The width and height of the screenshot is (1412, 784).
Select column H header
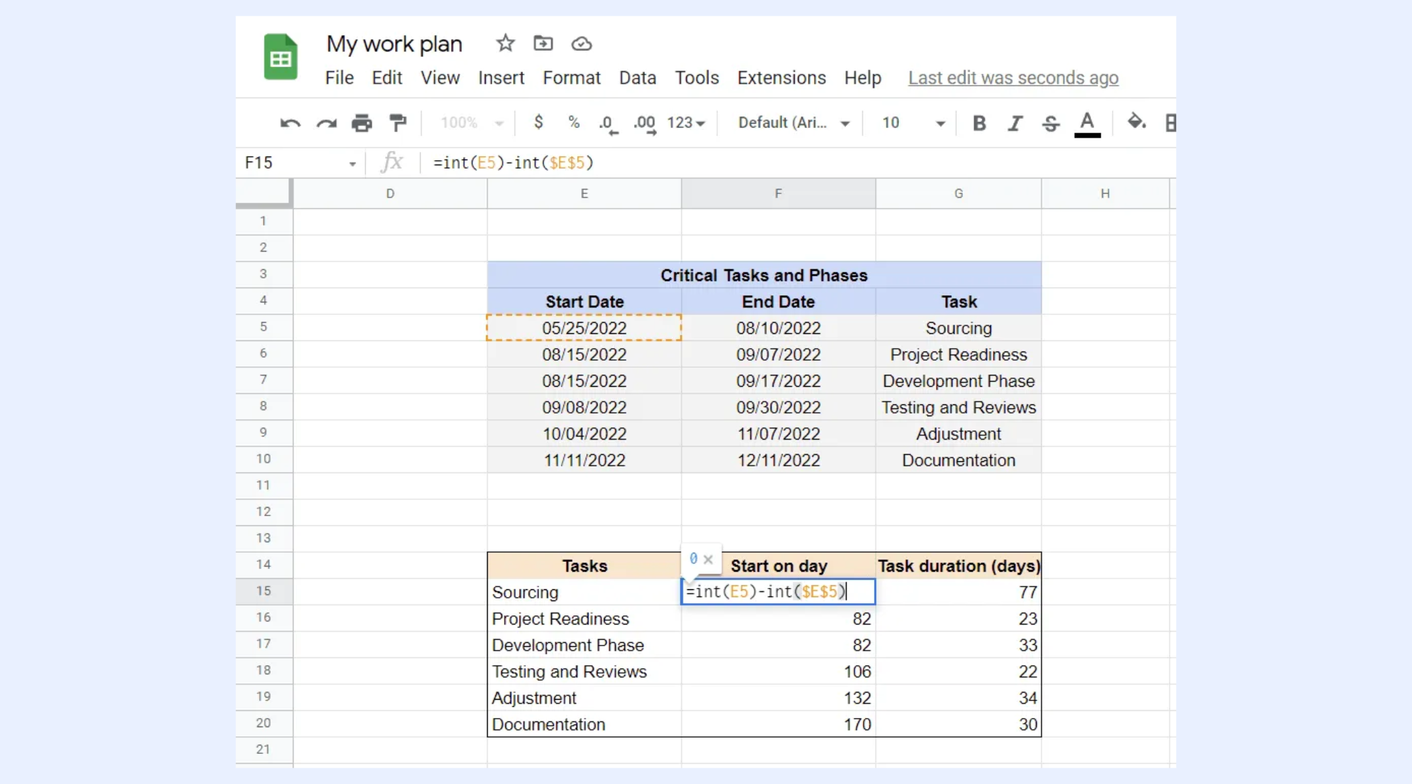pos(1105,194)
